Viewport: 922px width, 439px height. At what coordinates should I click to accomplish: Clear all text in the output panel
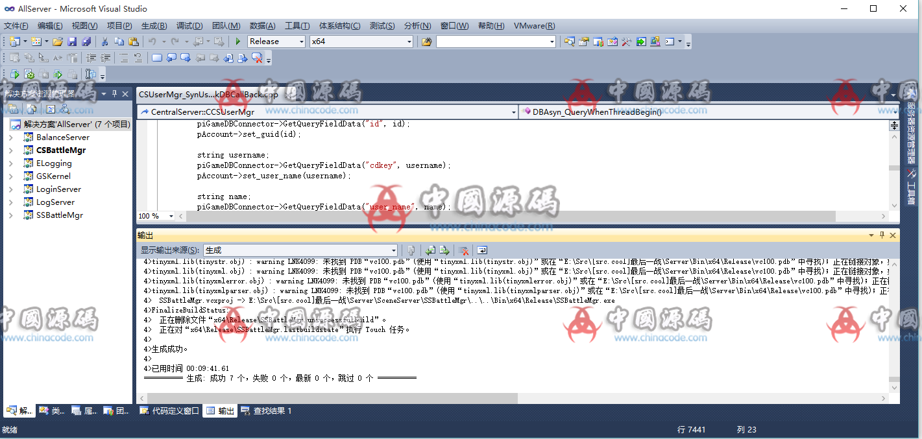pos(463,250)
